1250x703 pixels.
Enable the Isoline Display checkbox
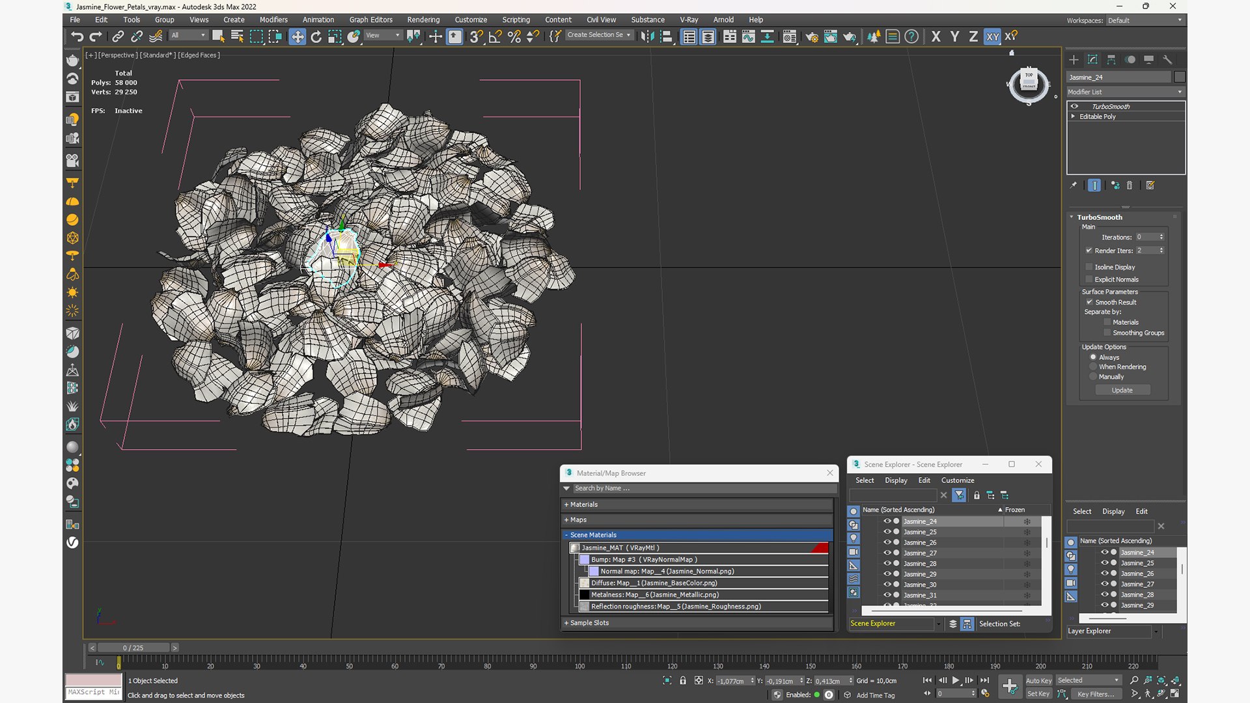1089,267
